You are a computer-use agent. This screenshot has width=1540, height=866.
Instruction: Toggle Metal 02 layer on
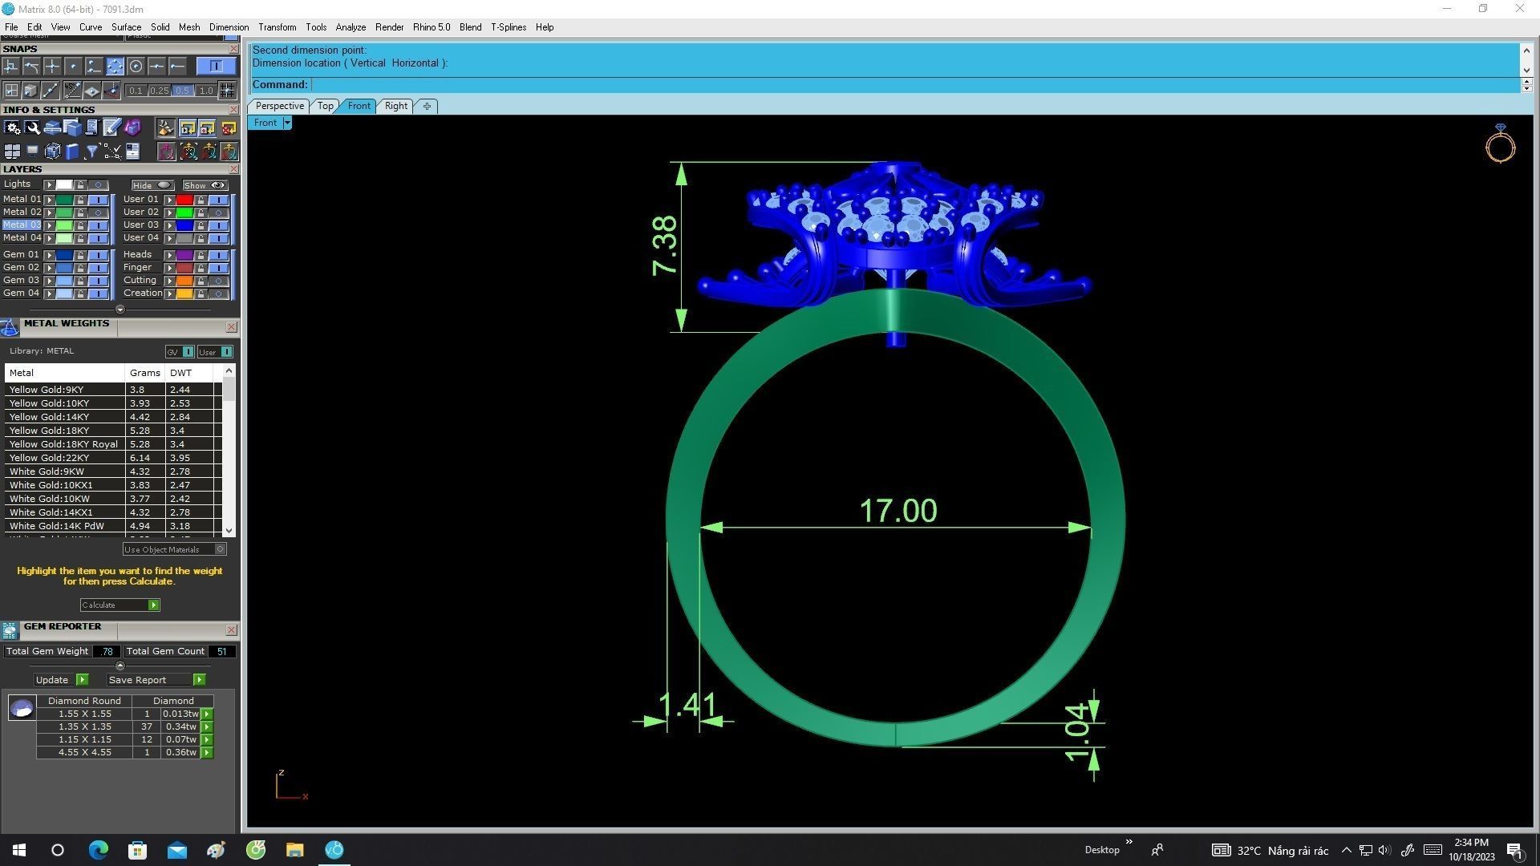98,213
